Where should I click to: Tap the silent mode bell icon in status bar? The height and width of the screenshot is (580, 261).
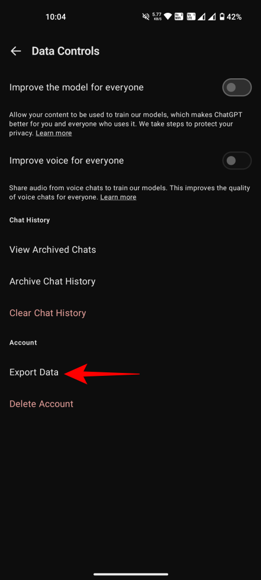145,17
